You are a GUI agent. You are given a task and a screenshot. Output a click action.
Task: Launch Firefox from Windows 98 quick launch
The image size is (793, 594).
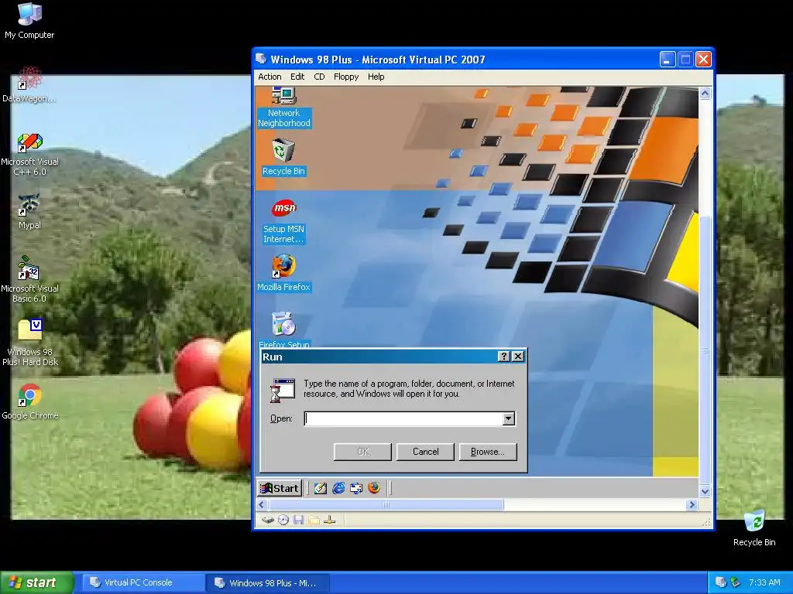(x=374, y=488)
